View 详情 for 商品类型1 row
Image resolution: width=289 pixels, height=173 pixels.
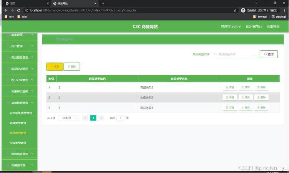click(x=230, y=107)
